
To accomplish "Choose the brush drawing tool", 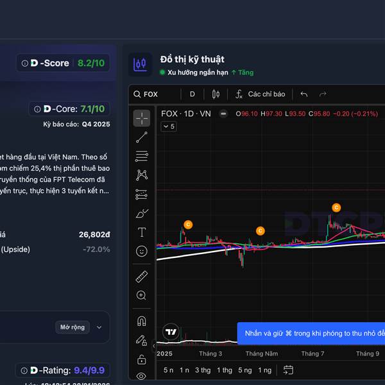I will click(142, 213).
